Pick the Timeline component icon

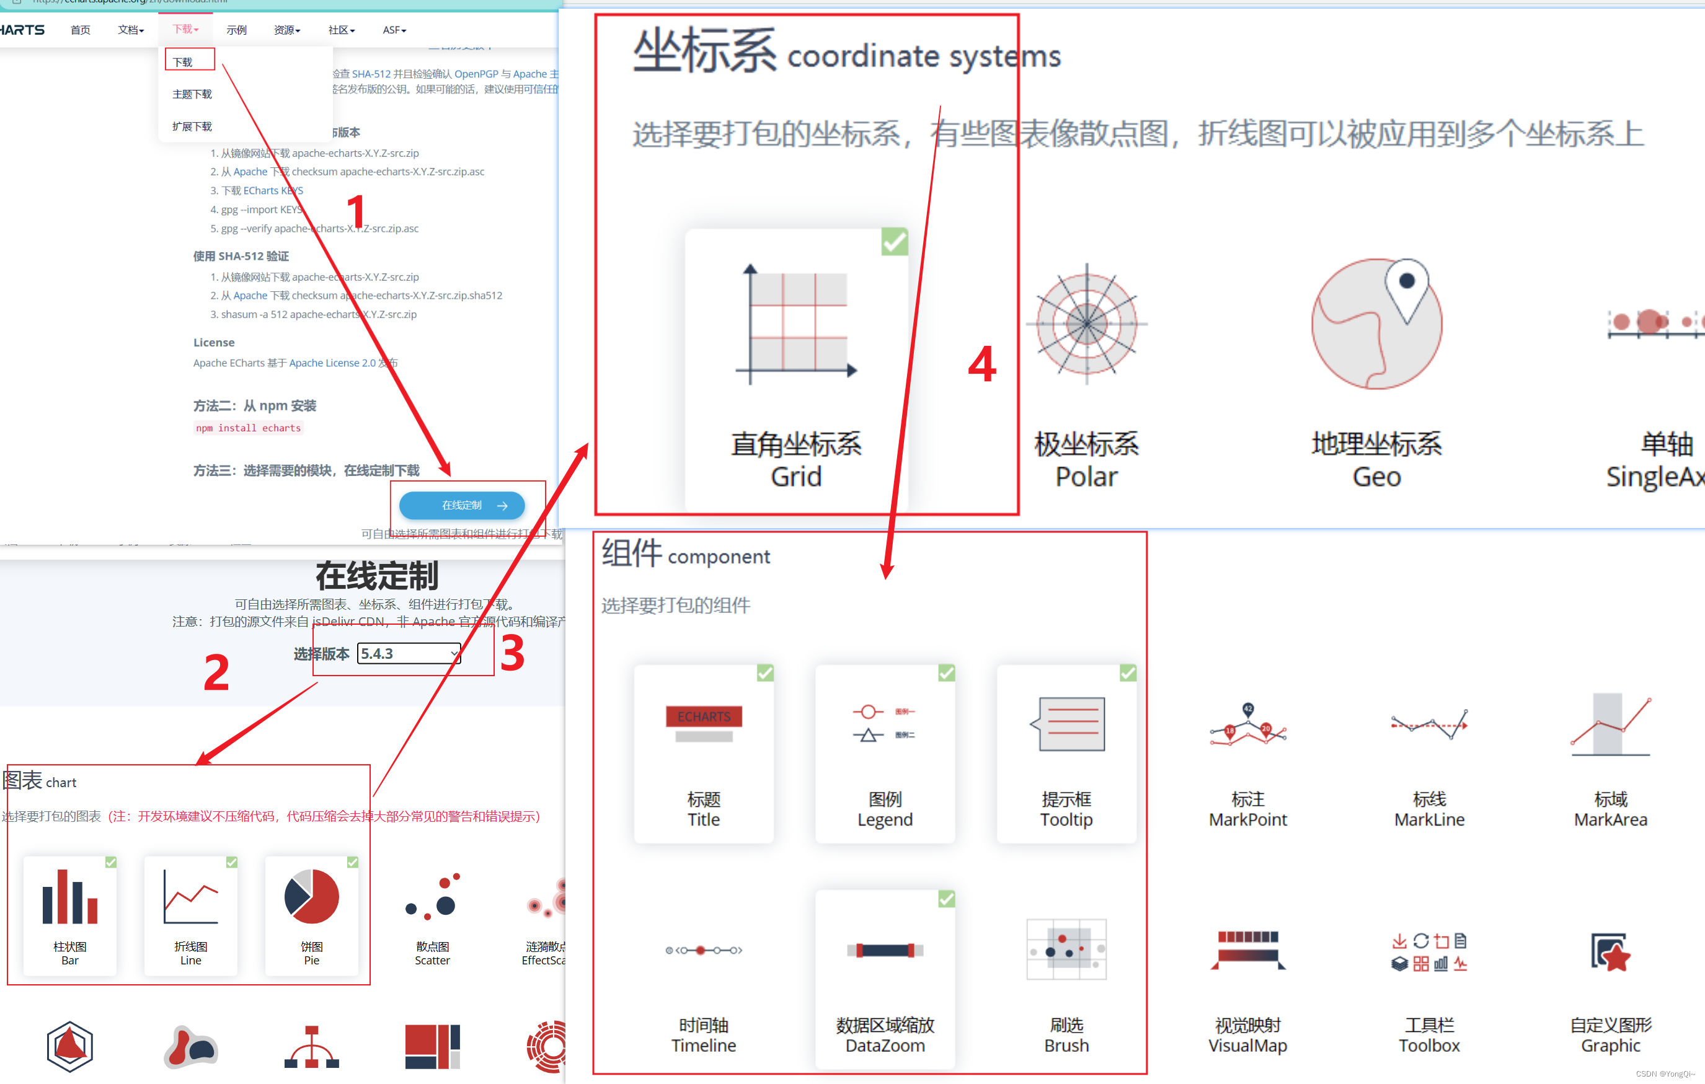704,950
